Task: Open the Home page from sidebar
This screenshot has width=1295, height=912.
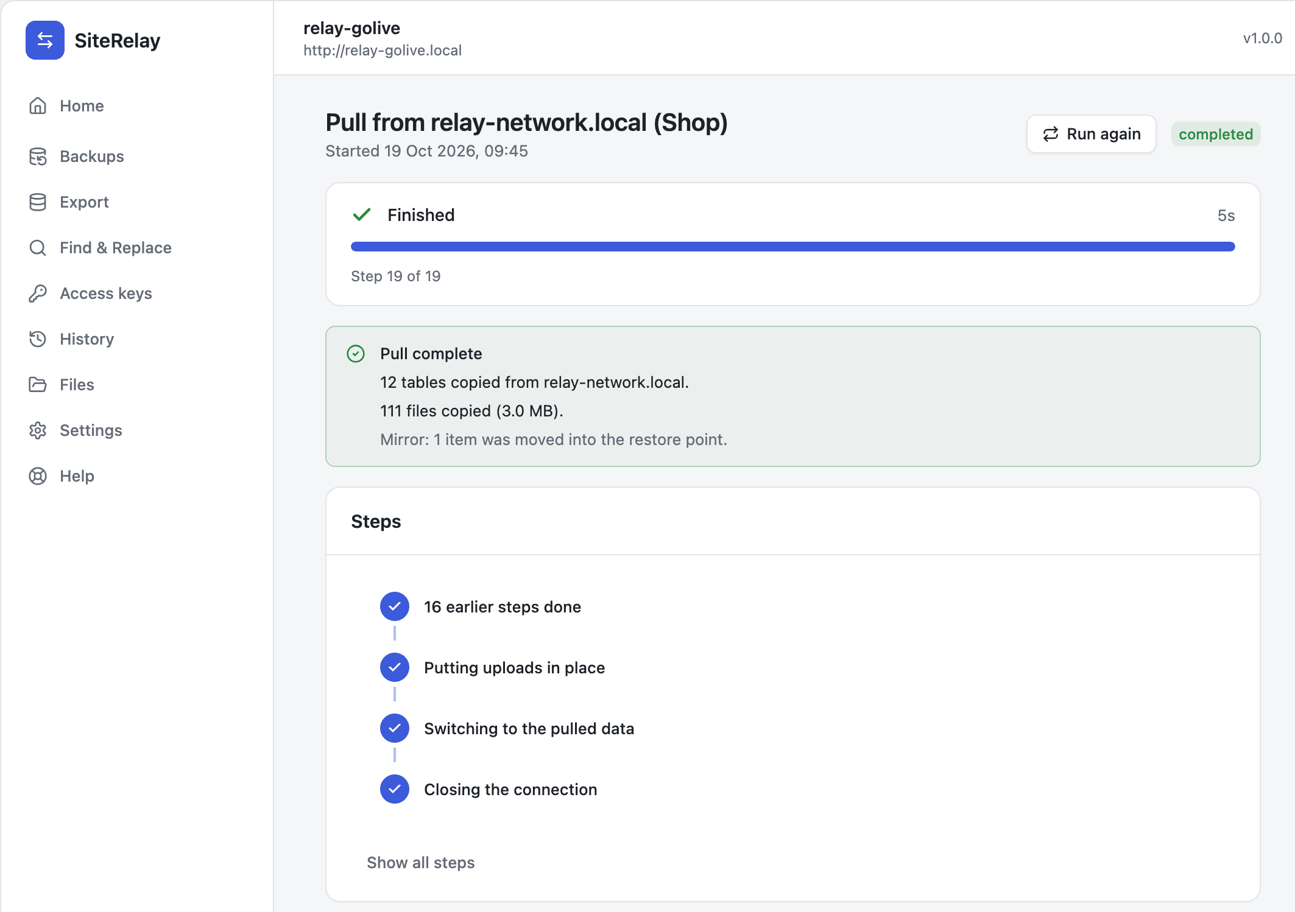Action: 82,106
